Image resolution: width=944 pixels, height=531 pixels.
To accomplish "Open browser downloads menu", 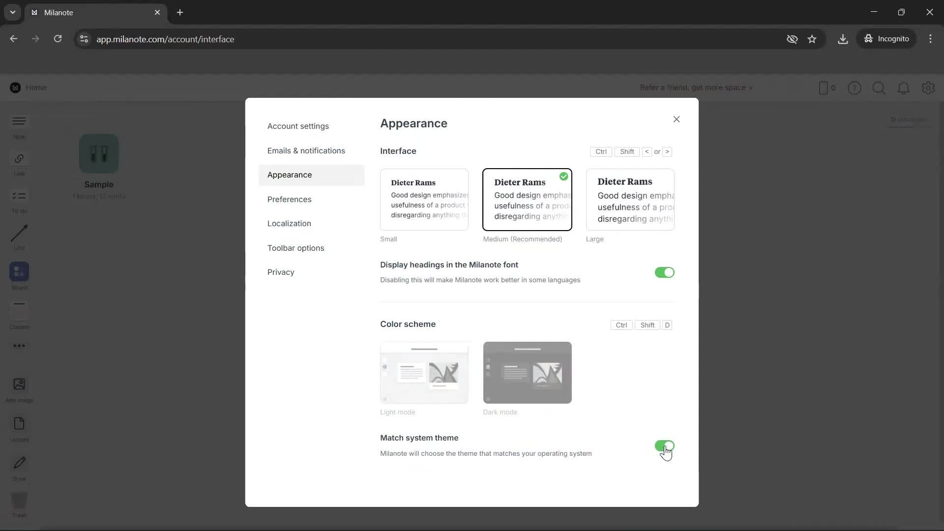I will tap(843, 39).
